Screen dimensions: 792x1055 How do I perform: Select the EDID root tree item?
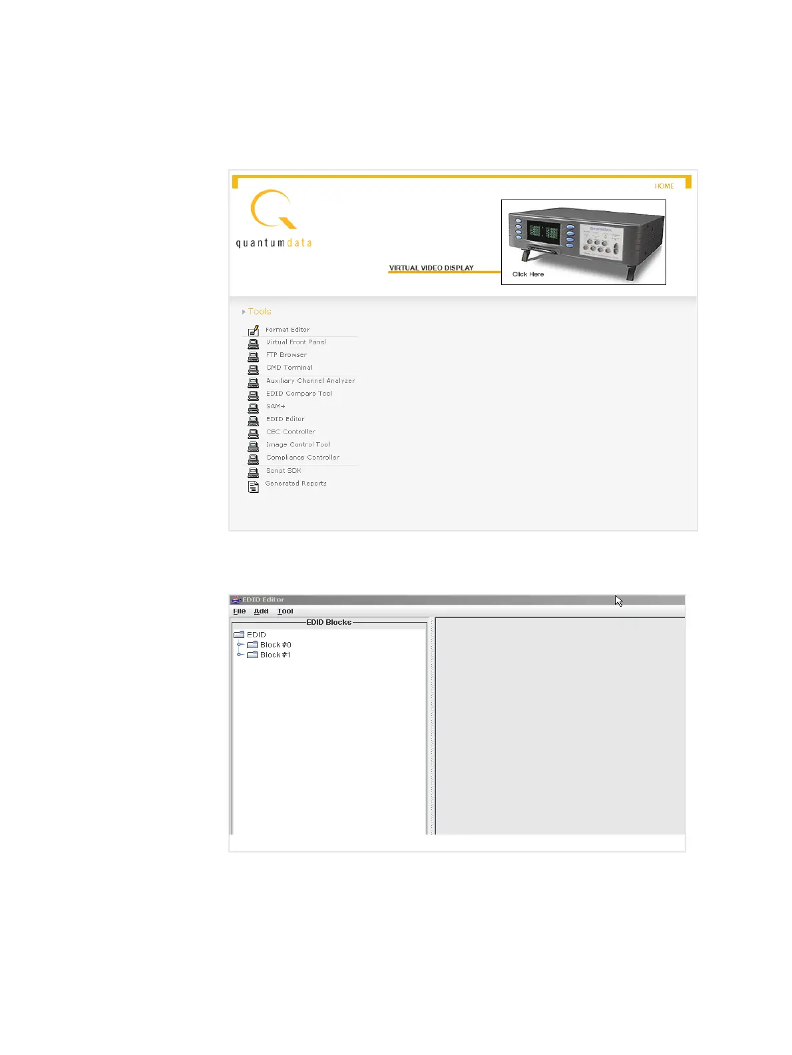point(256,635)
